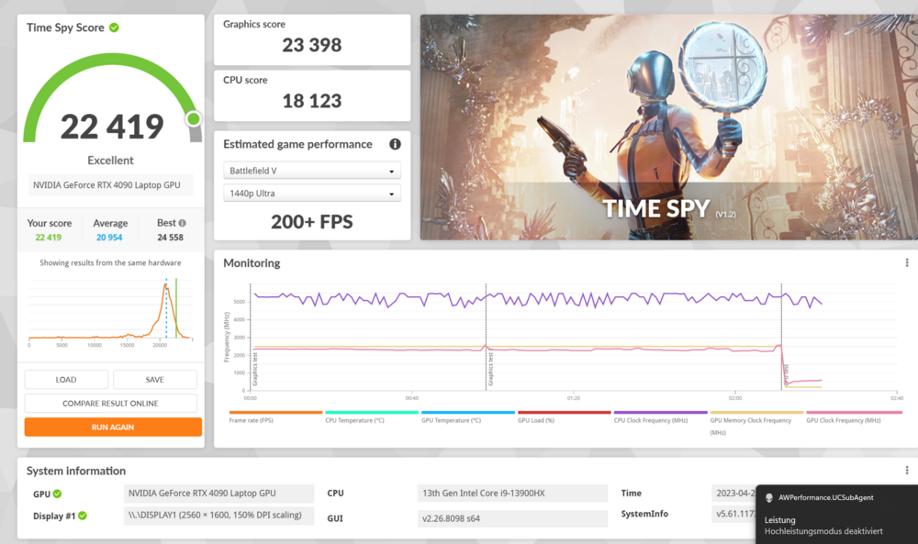Open the 1440p Ultra resolution dropdown
Image resolution: width=918 pixels, height=544 pixels.
[312, 194]
